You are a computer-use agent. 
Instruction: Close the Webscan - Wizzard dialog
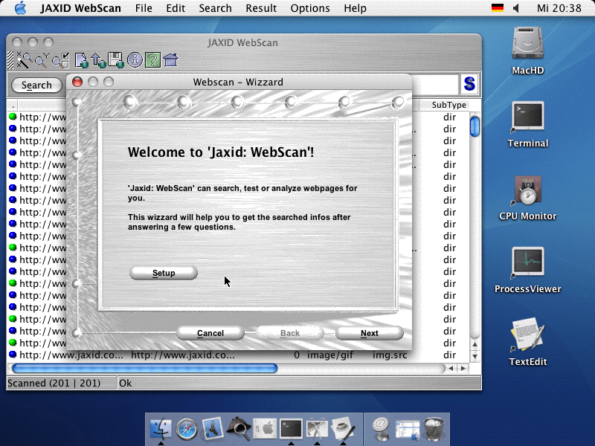77,82
